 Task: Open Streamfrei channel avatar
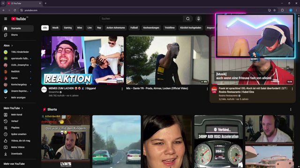tap(44, 90)
